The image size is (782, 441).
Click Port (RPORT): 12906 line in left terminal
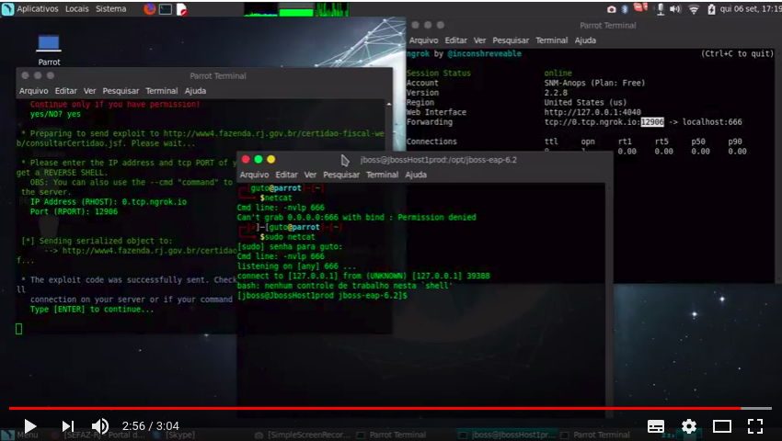click(74, 211)
